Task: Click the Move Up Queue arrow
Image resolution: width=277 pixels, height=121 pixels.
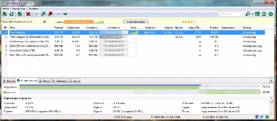Action: coord(58,14)
